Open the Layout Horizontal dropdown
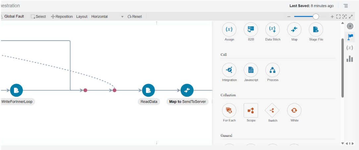The height and width of the screenshot is (150, 359). pyautogui.click(x=107, y=17)
